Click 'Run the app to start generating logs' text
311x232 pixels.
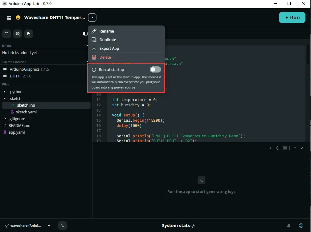pos(201,192)
